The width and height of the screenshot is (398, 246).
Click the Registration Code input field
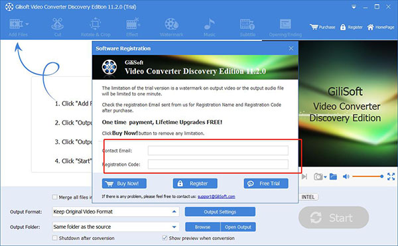pos(218,164)
